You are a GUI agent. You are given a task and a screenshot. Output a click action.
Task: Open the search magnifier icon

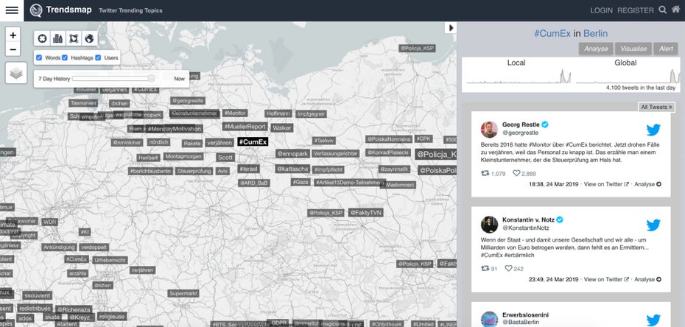(663, 10)
